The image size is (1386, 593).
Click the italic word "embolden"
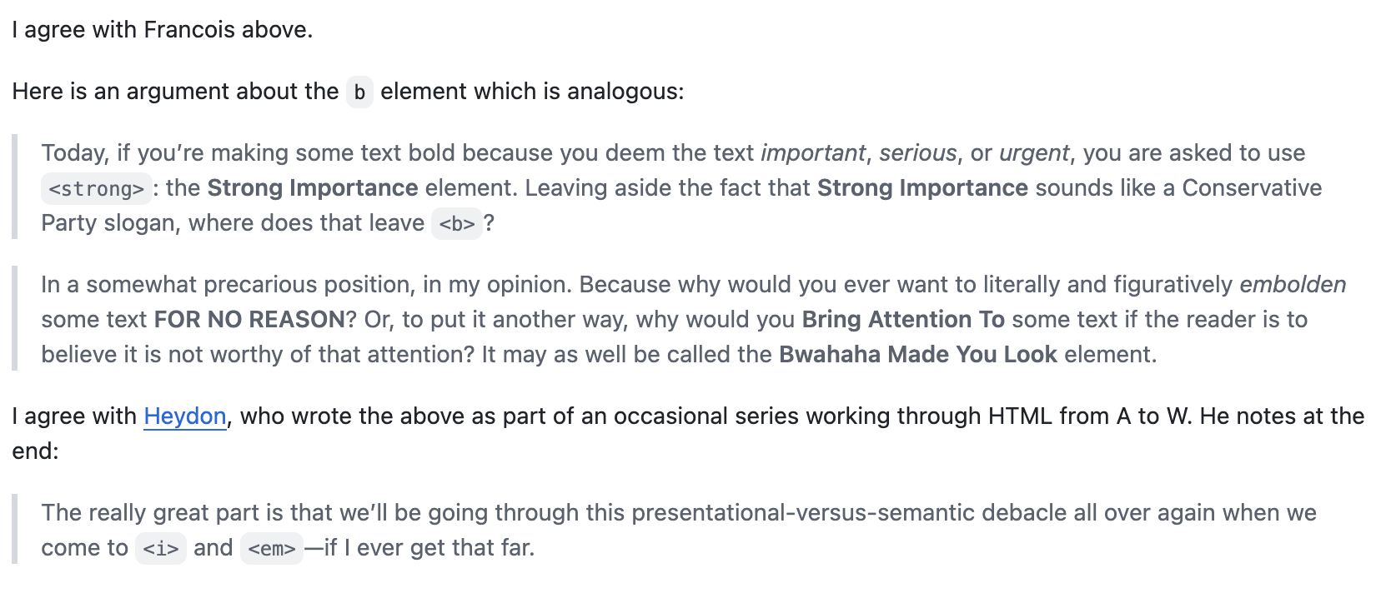tap(1292, 285)
